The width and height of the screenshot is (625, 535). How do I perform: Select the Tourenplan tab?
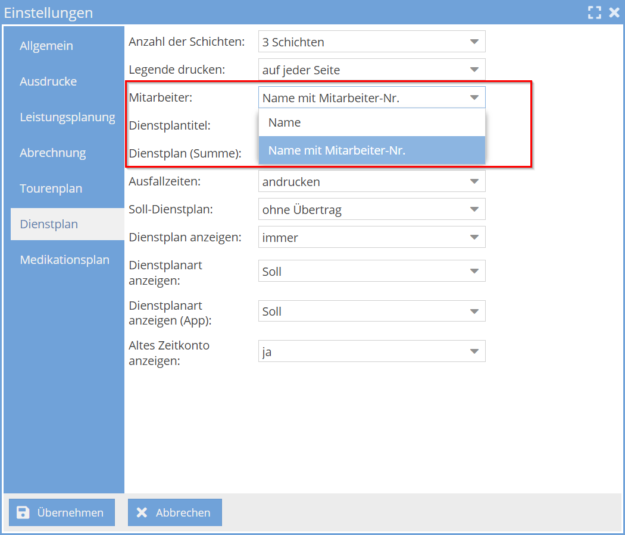[51, 188]
